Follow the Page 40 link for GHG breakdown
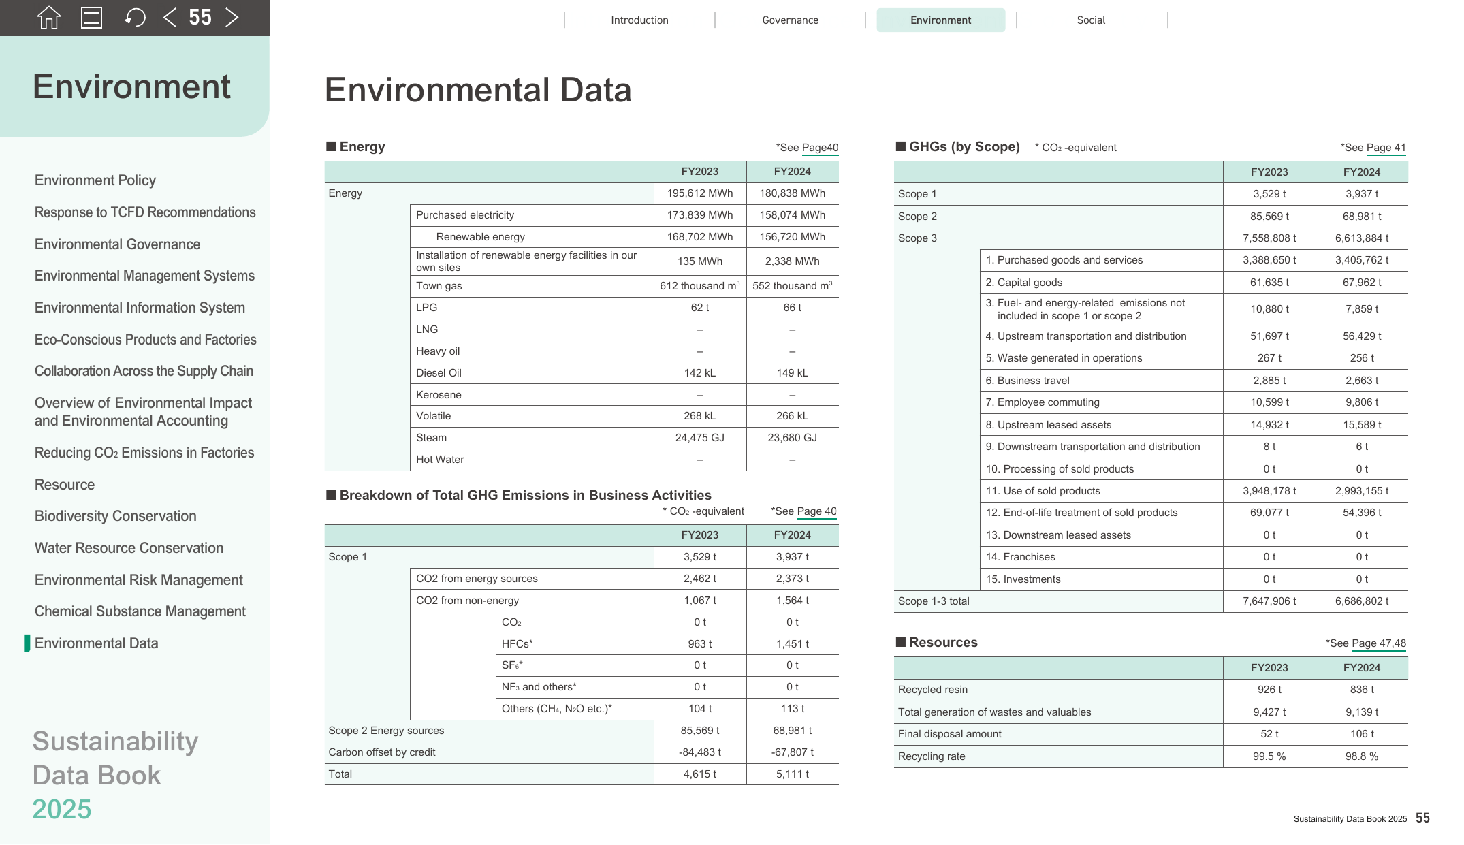 816,511
